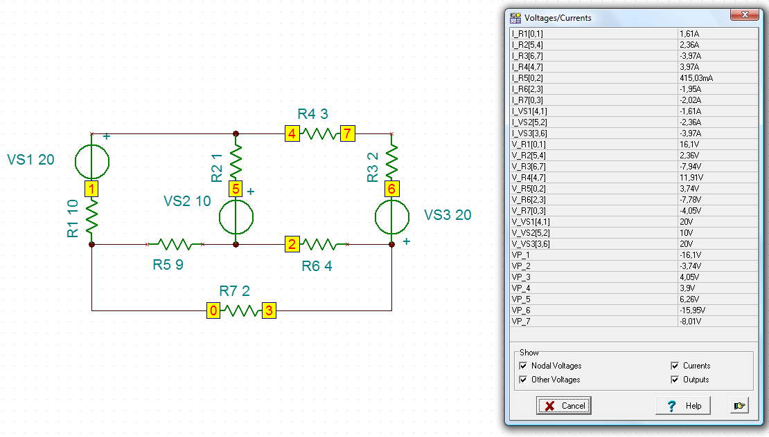Select the VS3 voltage source symbol
Screen dimensions: 769x437
tap(392, 217)
